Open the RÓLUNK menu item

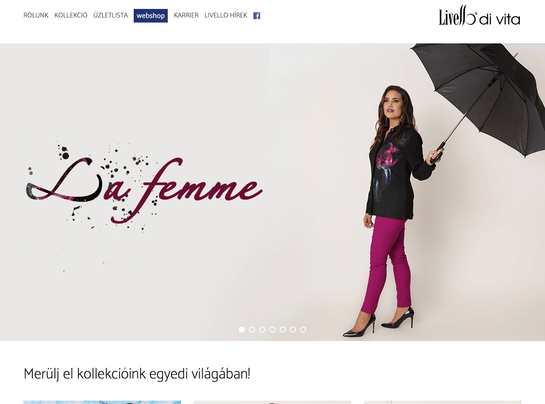tap(36, 15)
